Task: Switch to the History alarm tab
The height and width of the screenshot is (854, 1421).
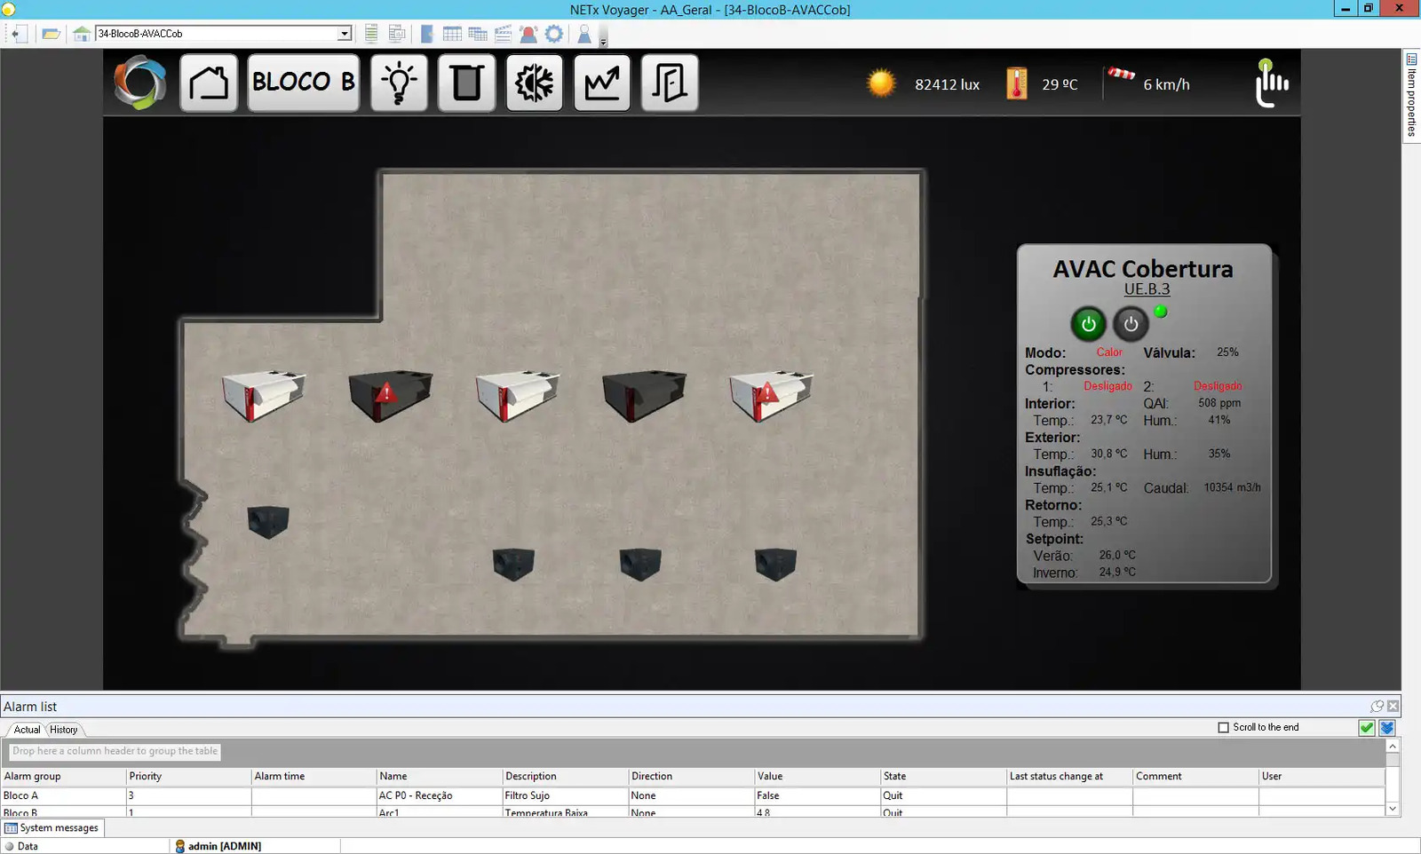Action: pyautogui.click(x=63, y=730)
